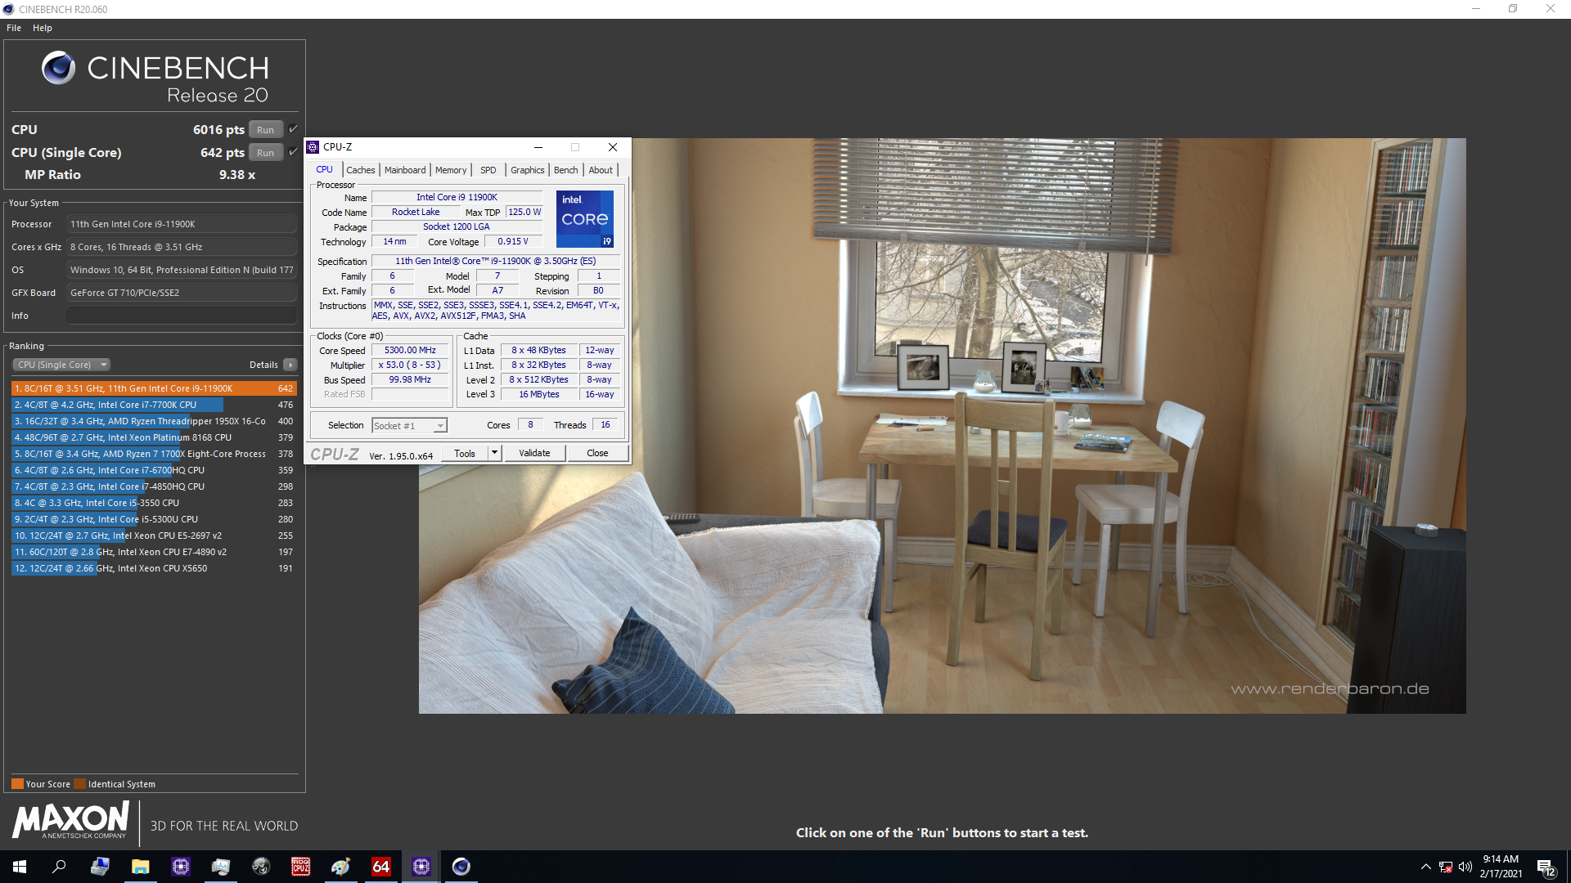The width and height of the screenshot is (1571, 883).
Task: Click the Cinebench sphere logo
Action: point(59,68)
